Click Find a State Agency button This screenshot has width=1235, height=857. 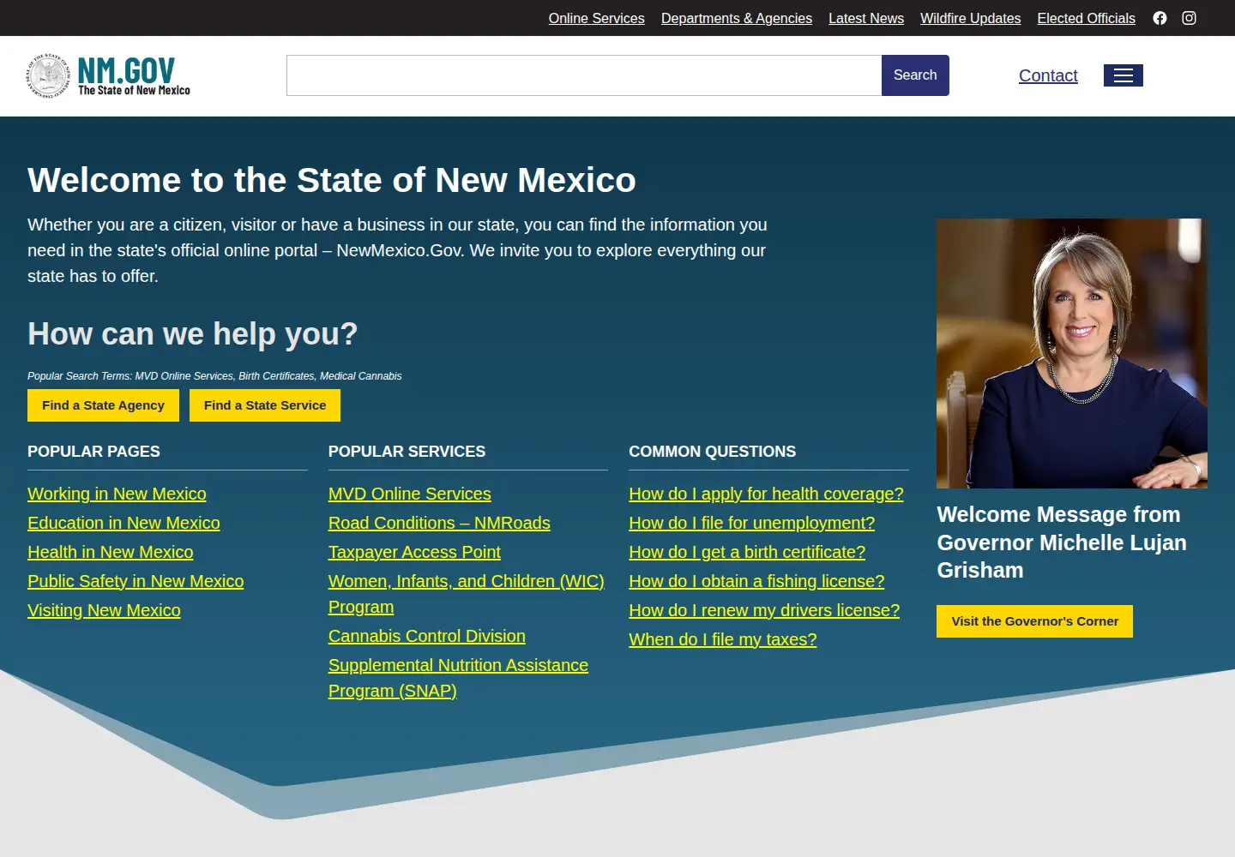[x=103, y=405]
